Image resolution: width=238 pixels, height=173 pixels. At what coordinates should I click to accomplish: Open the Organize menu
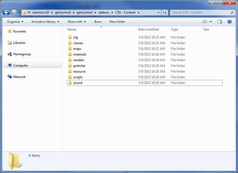(x=15, y=22)
